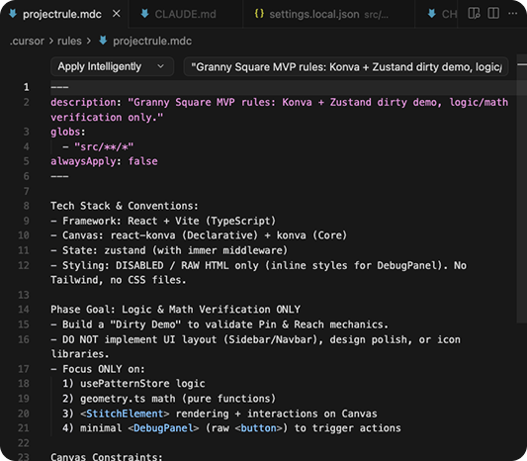Click the projectrule.mdc breadcrumb segment

click(x=152, y=41)
